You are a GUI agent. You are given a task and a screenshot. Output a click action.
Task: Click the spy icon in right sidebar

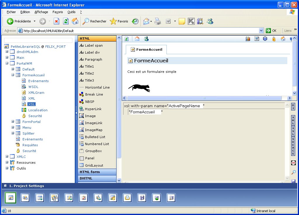(x=293, y=163)
